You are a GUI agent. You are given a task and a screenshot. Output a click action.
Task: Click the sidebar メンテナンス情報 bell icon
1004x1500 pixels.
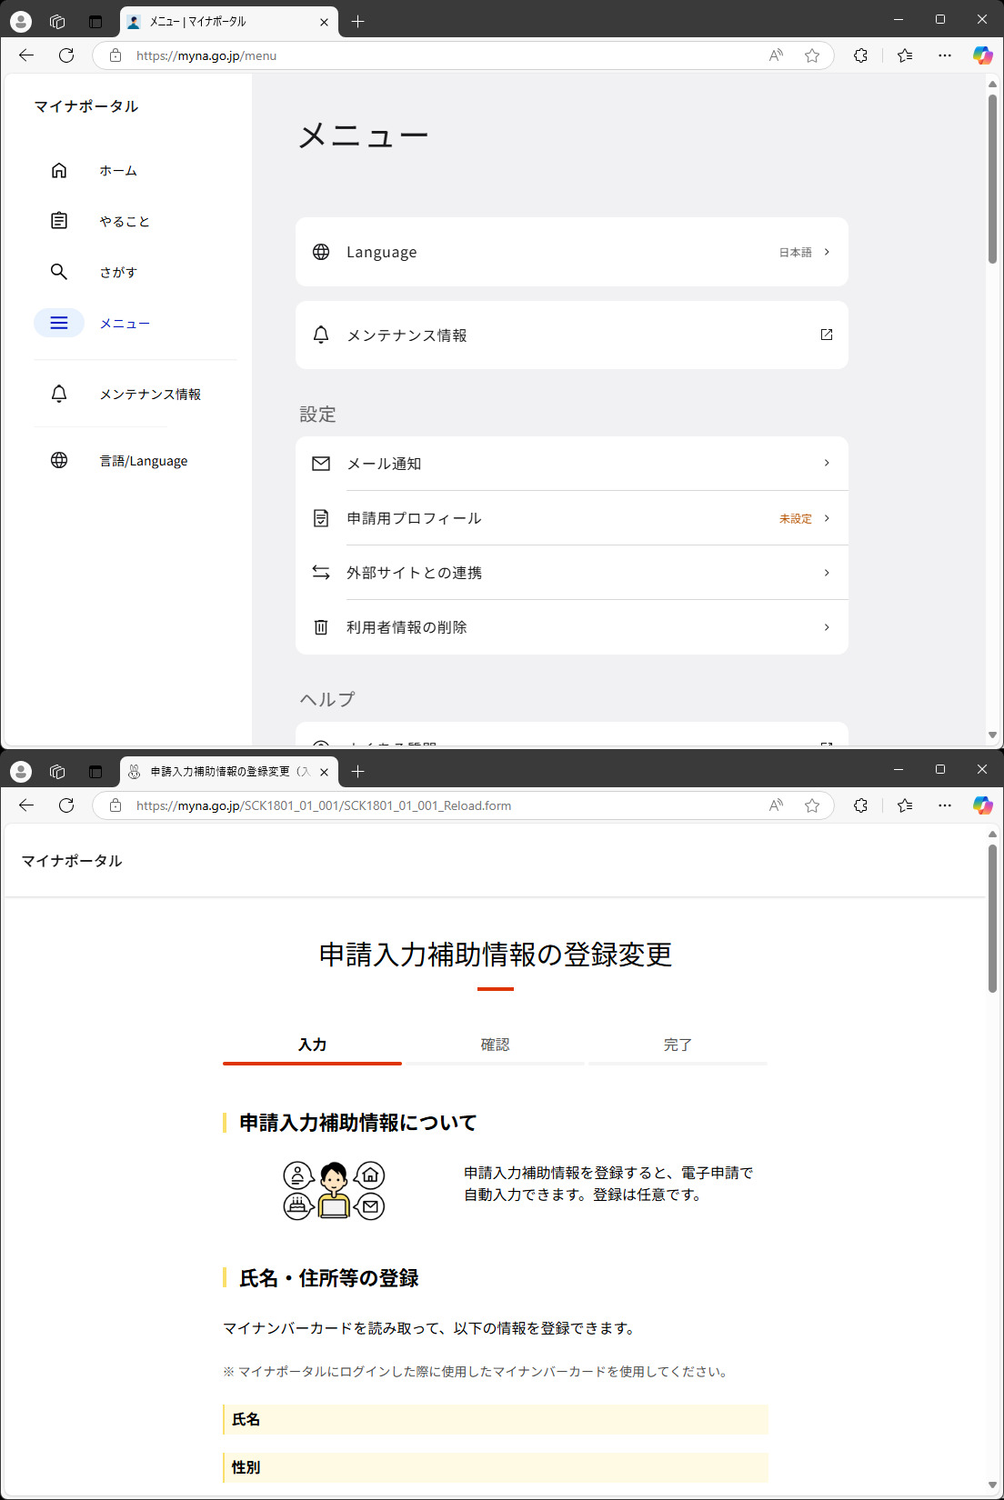[59, 394]
